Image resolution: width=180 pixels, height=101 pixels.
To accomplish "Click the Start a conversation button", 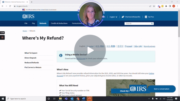I will [x=162, y=89].
